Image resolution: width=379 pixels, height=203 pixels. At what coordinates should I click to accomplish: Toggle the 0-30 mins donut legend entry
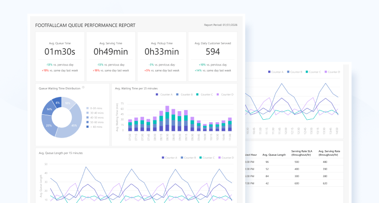coord(94,108)
